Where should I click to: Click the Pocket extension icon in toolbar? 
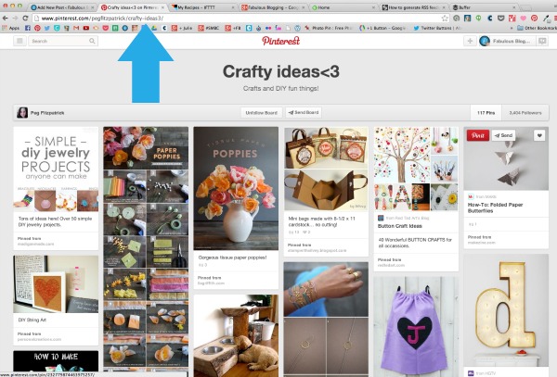(x=501, y=18)
